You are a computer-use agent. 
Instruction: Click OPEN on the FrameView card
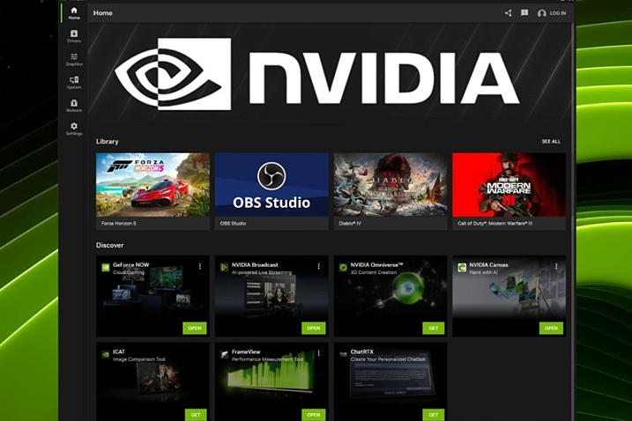coord(314,415)
